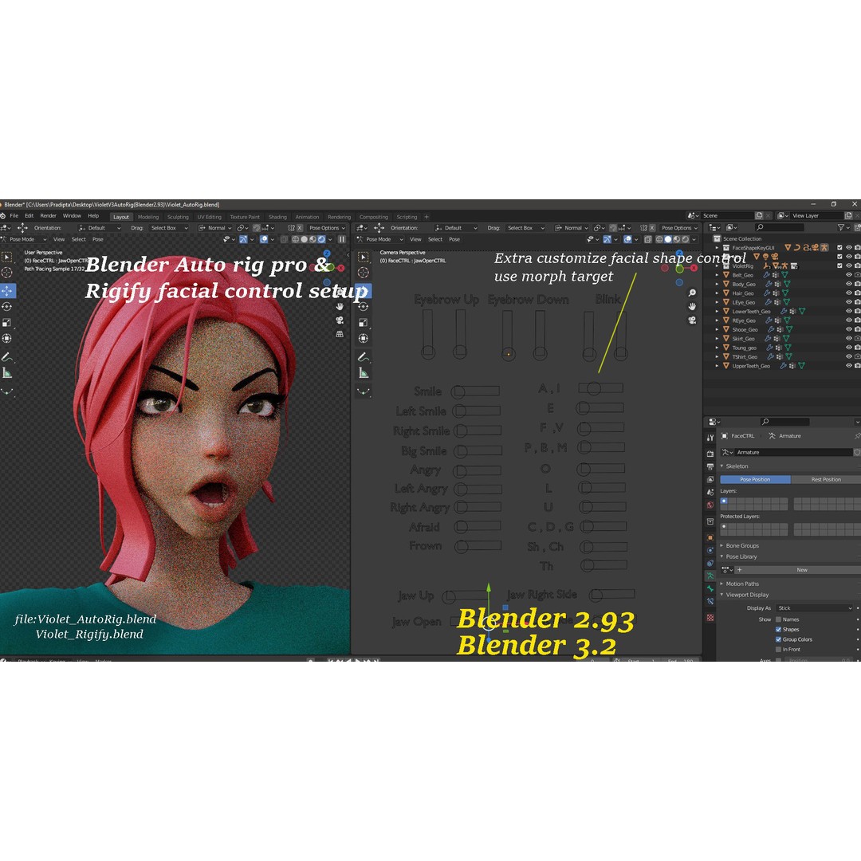The image size is (861, 861).
Task: Open the Render menu
Action: (49, 216)
